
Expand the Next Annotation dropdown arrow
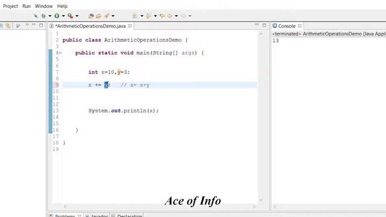pos(142,16)
